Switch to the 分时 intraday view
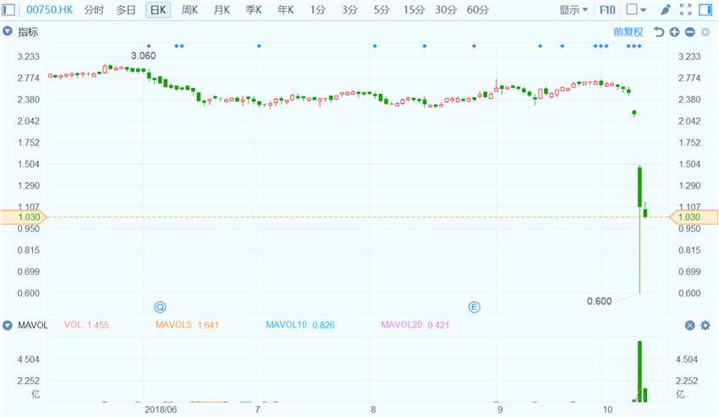The width and height of the screenshot is (719, 417). click(x=94, y=9)
